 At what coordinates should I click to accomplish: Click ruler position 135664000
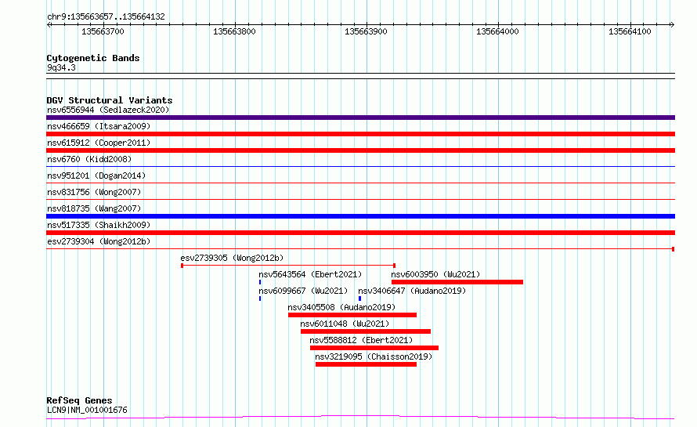(498, 31)
